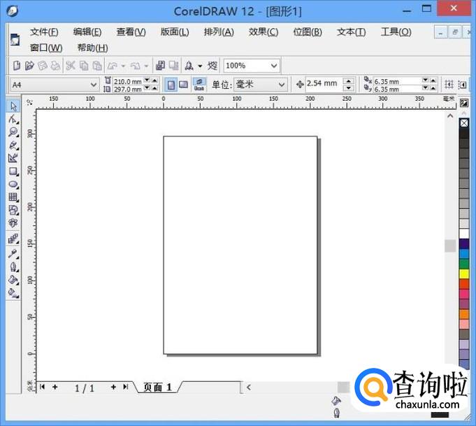The image size is (476, 426).
Task: Choose the Rectangle tool
Action: 13,171
